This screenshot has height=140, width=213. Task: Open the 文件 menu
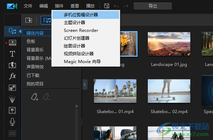(28, 6)
